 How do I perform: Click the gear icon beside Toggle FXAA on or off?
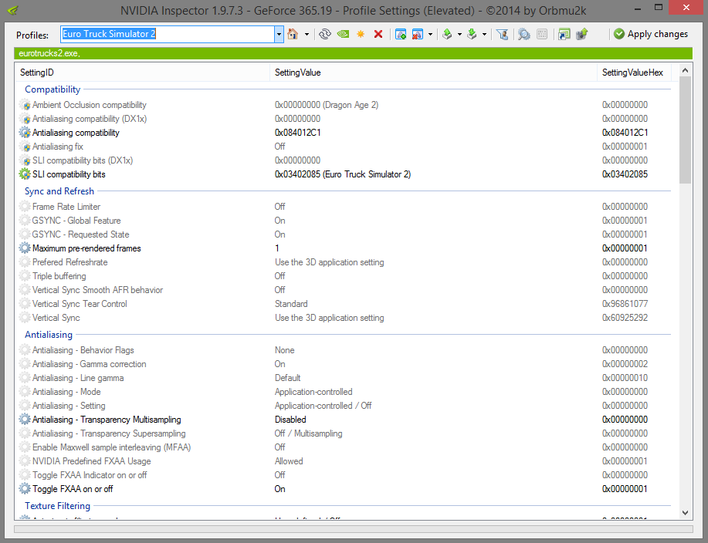(x=25, y=489)
